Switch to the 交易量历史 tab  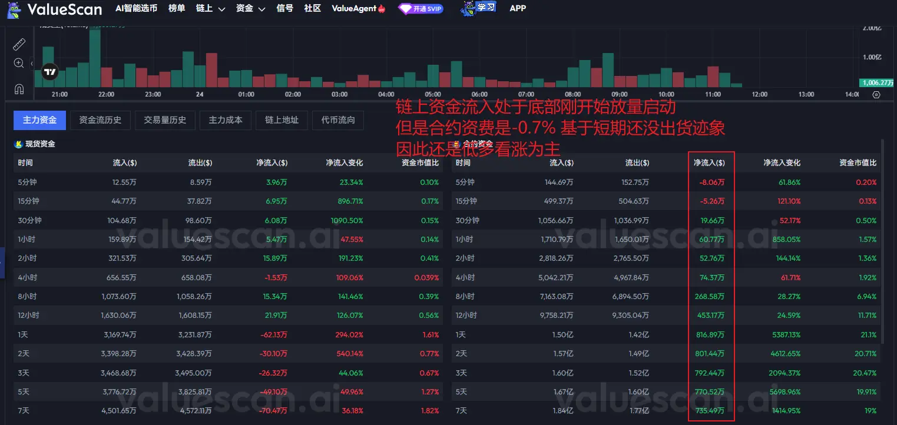(165, 120)
